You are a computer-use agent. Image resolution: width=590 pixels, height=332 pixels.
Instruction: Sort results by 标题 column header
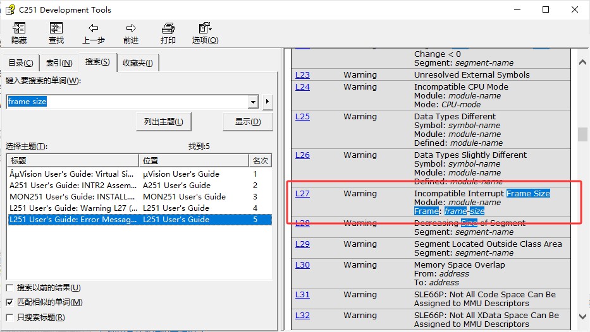(73, 161)
